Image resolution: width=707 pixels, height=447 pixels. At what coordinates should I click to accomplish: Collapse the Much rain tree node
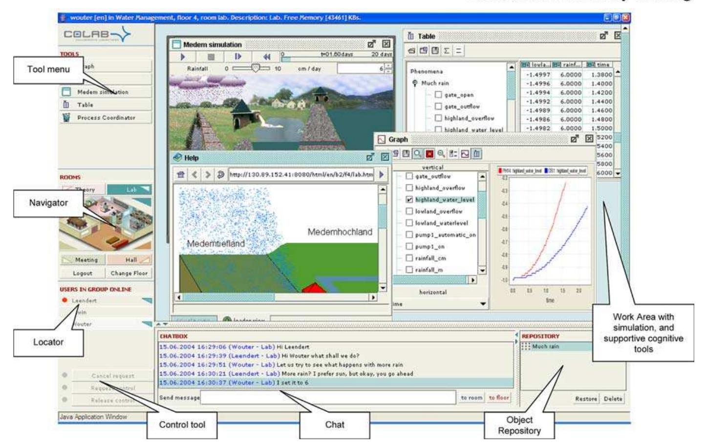pos(415,83)
